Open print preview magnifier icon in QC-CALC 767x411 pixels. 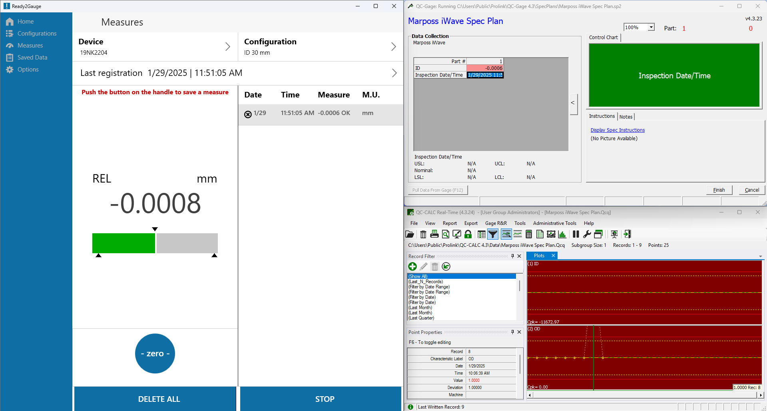click(446, 234)
